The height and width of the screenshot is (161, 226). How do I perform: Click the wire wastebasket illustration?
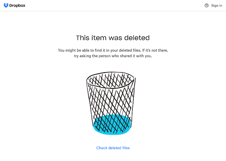pos(111,103)
